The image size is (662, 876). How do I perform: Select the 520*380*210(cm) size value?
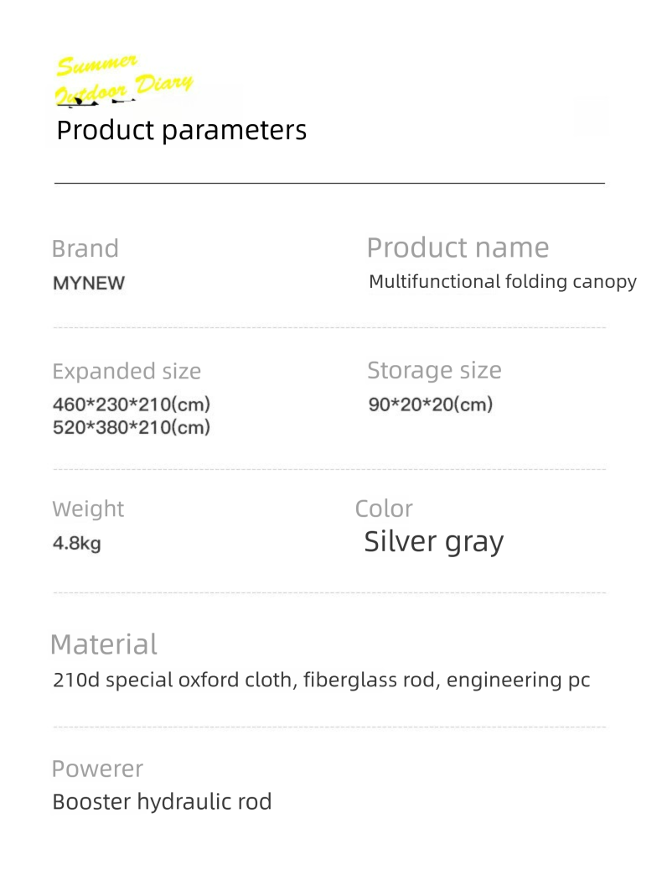(132, 427)
